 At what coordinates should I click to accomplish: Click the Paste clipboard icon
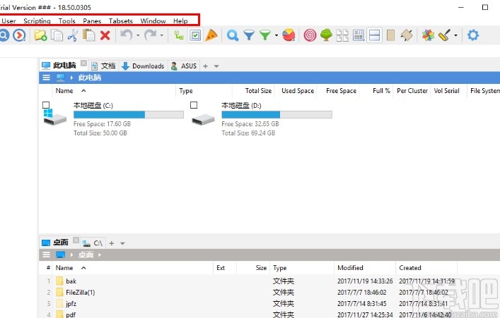(x=88, y=35)
